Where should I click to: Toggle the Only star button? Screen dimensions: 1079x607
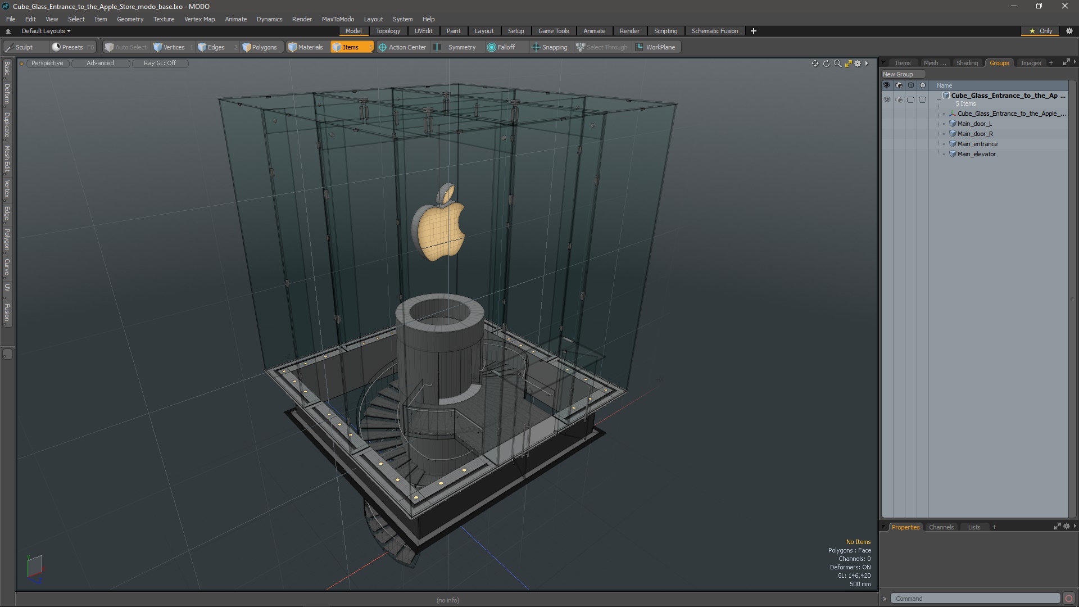tap(1041, 31)
